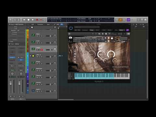Collapse the Track inspector disclosure triangle

9,44
